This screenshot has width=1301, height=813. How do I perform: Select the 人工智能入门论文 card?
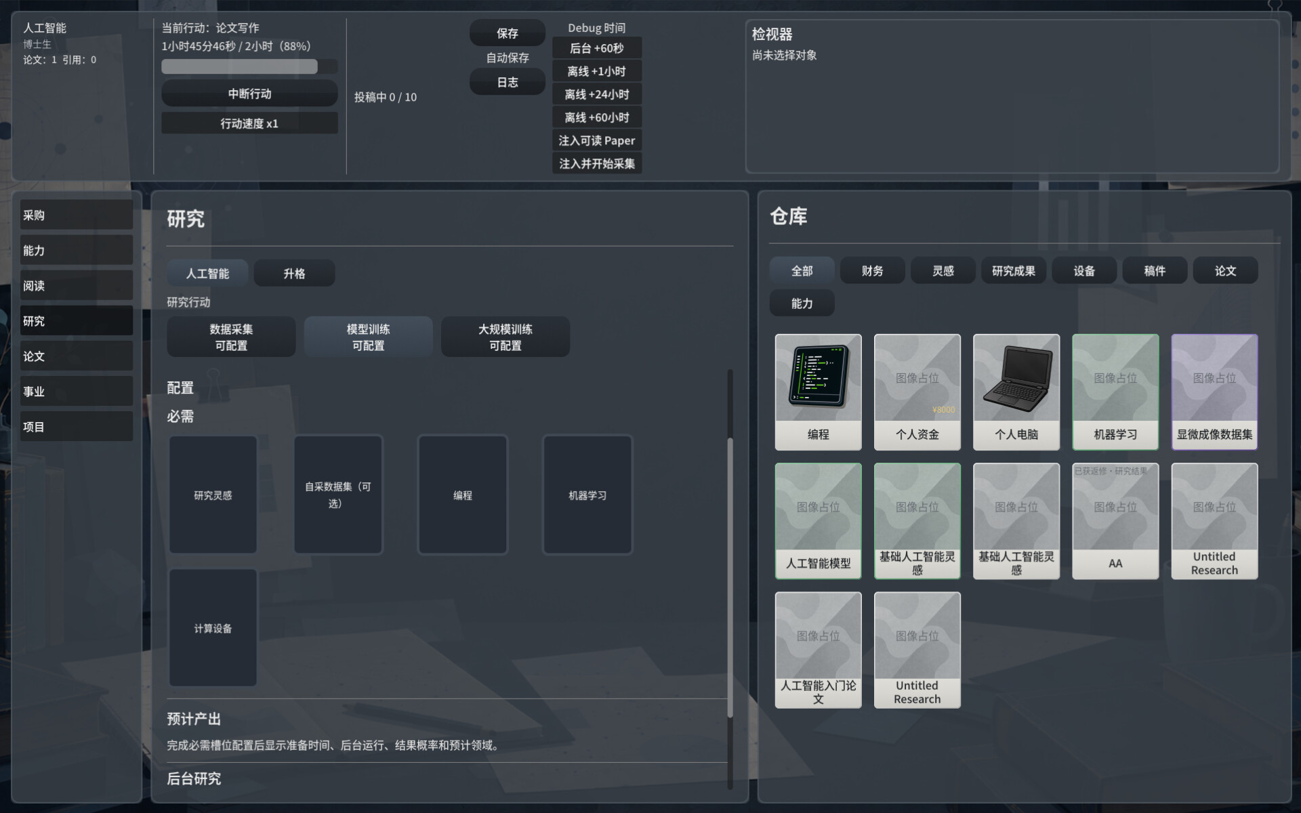(x=818, y=650)
